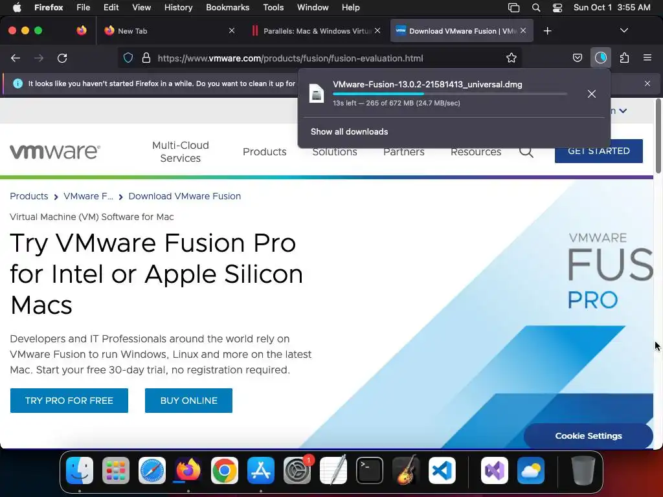The width and height of the screenshot is (663, 497).
Task: Click TRY PRO FOR FREE
Action: 69,400
